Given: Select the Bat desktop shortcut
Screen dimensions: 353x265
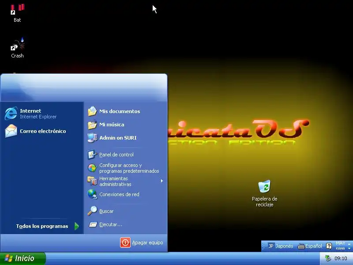Looking at the screenshot, I should (x=17, y=13).
